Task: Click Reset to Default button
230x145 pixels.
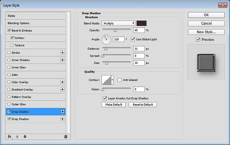Action: 143,105
